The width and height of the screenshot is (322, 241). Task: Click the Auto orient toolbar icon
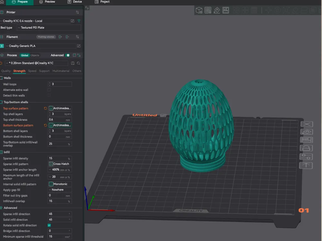pos(217,10)
